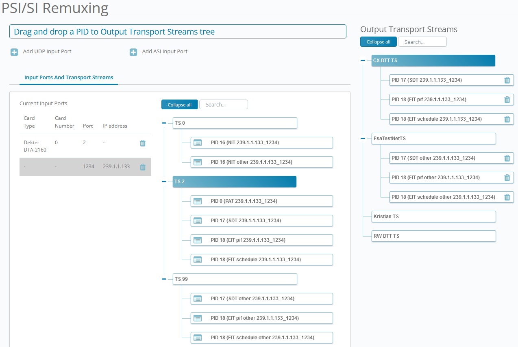This screenshot has width=518, height=347.
Task: Collapse the TS 0 input tree node
Action: tap(164, 123)
